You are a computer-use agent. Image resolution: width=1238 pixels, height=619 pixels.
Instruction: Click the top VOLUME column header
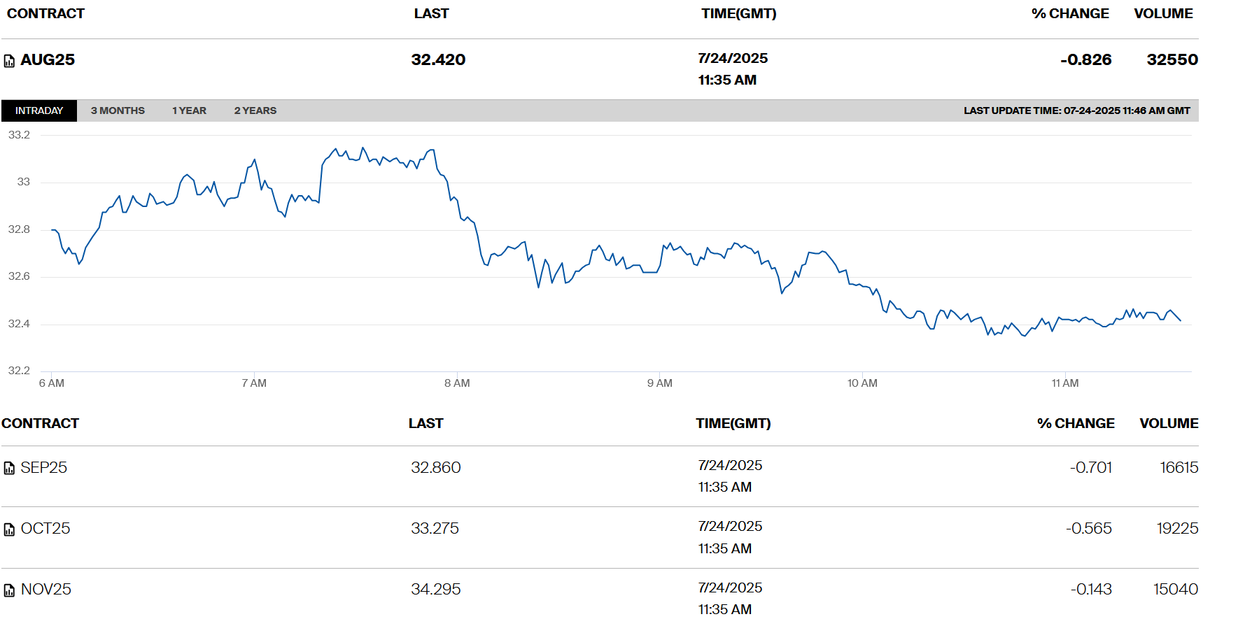pos(1163,14)
